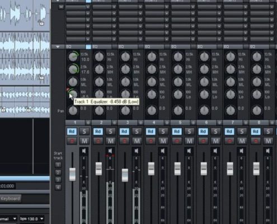Viewport: 277px width, 224px height.
Task: Click the small round icon beside channel 4 label
Action: pos(167,123)
